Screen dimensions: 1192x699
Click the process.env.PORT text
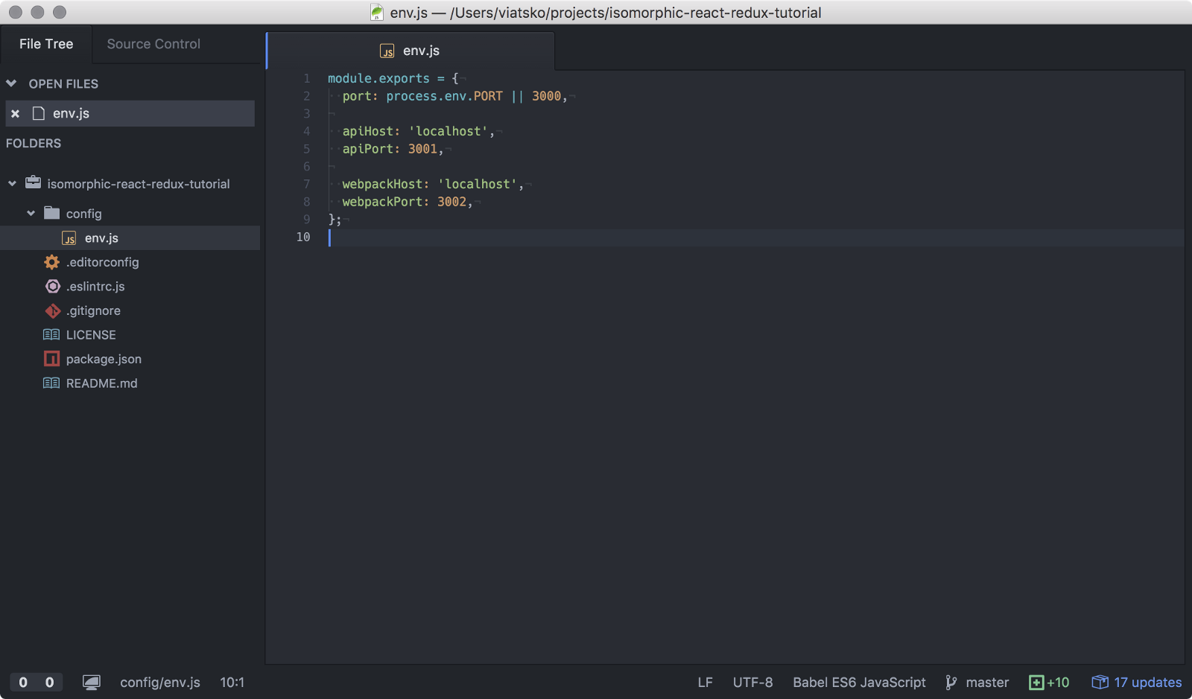(x=444, y=96)
